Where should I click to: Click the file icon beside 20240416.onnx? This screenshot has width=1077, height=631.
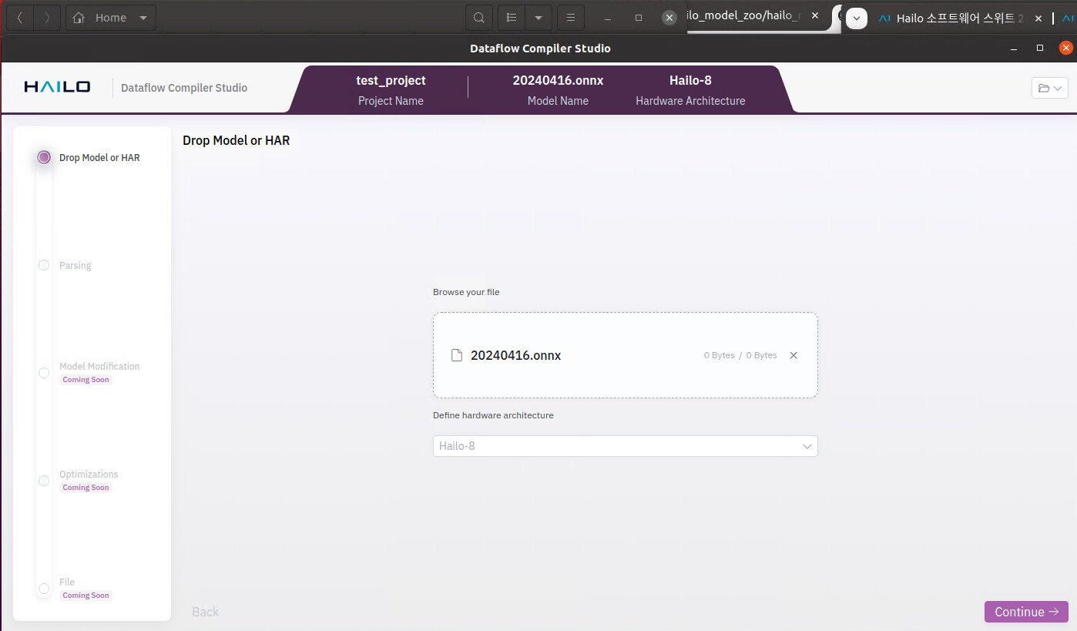457,355
